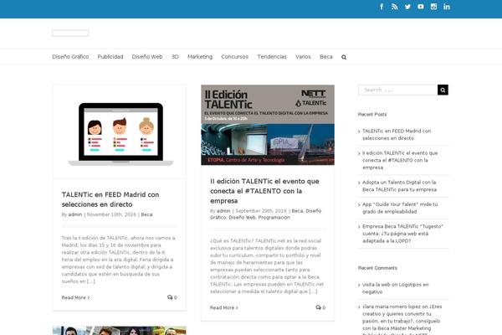This screenshot has height=335, width=502.
Task: Click author admin on the FEED Madrid post
Action: (x=75, y=214)
